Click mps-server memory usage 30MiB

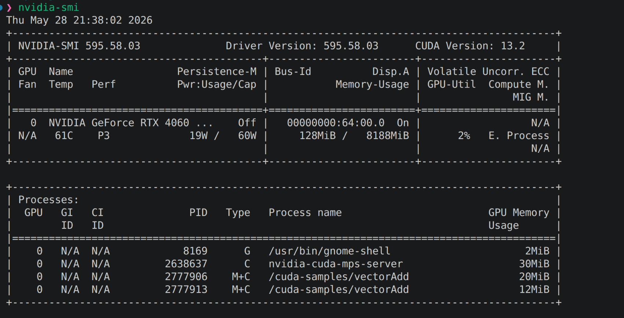(534, 264)
